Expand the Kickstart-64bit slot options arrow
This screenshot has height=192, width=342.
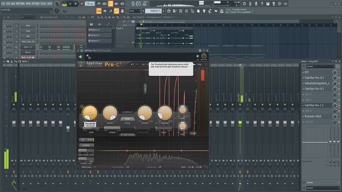304,116
